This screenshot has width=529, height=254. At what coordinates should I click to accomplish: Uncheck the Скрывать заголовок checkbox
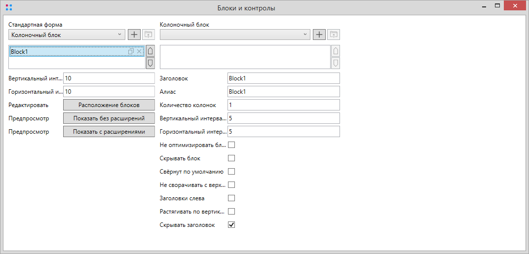tap(231, 225)
